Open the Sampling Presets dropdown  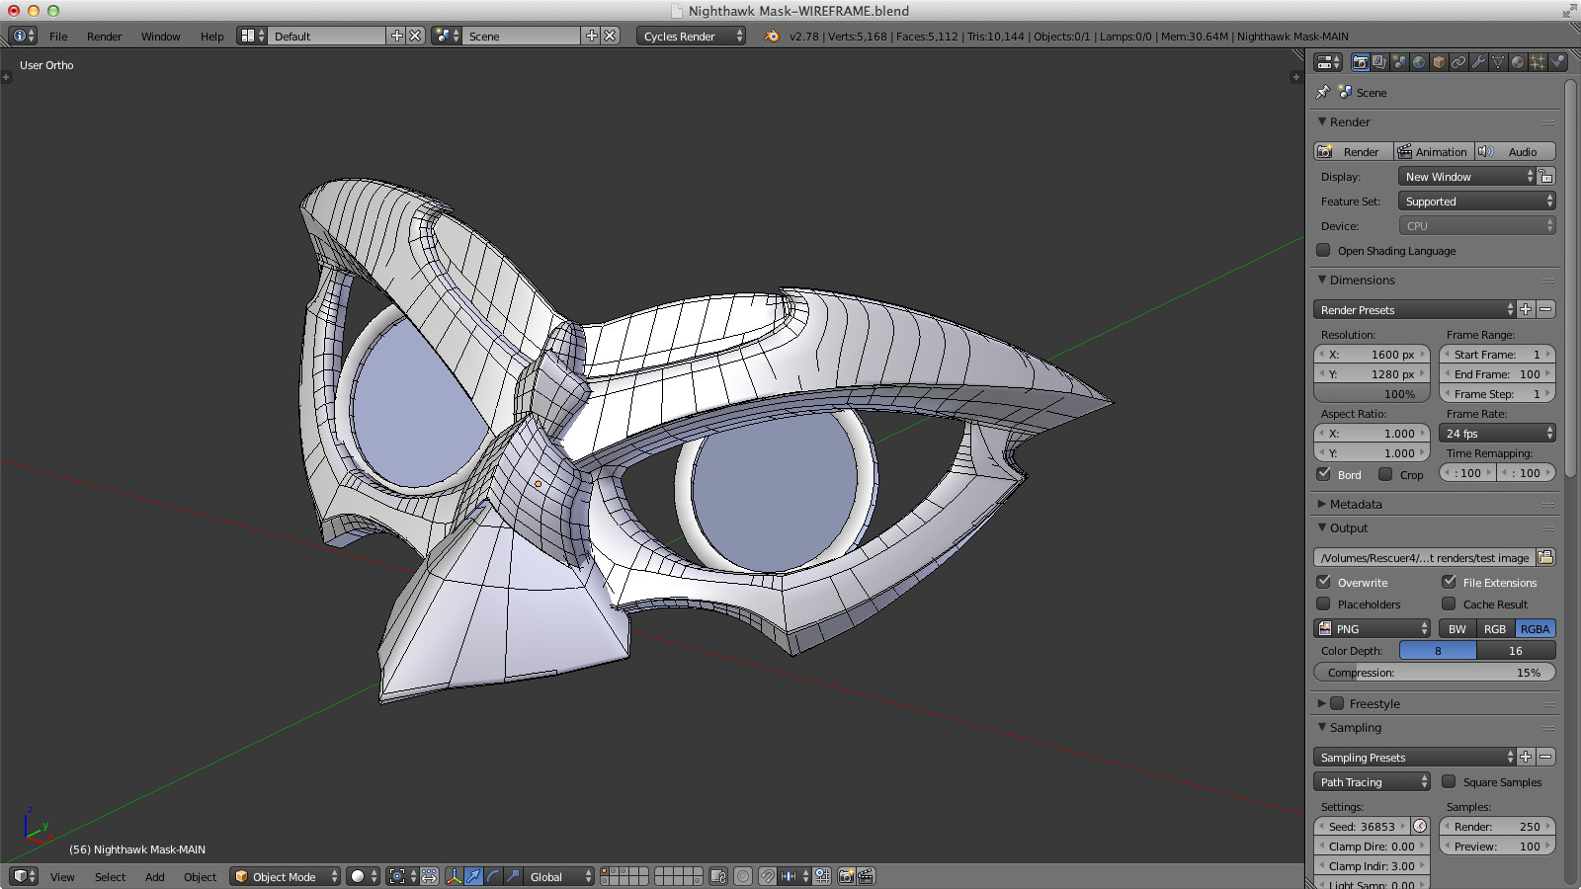pos(1414,757)
